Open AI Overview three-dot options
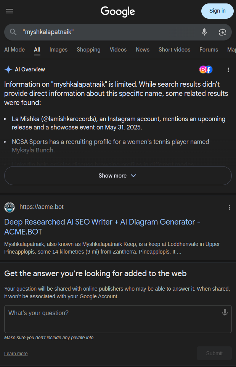Screen dimensions: 236x367 click(228, 70)
